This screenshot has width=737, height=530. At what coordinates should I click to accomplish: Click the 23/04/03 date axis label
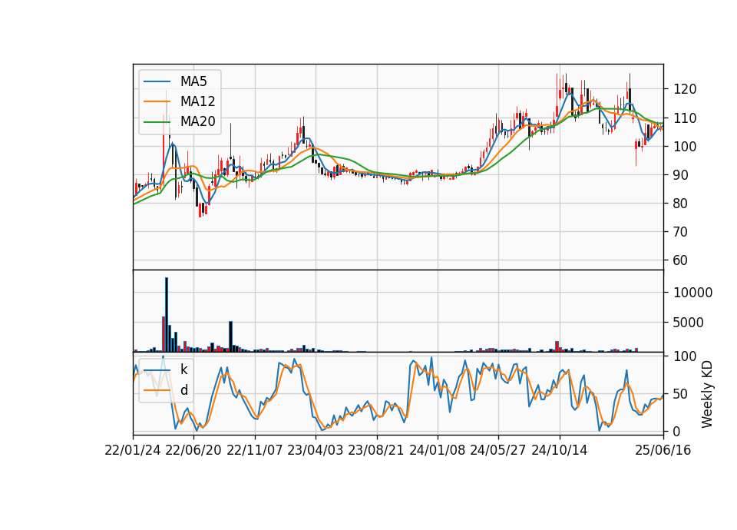316,450
